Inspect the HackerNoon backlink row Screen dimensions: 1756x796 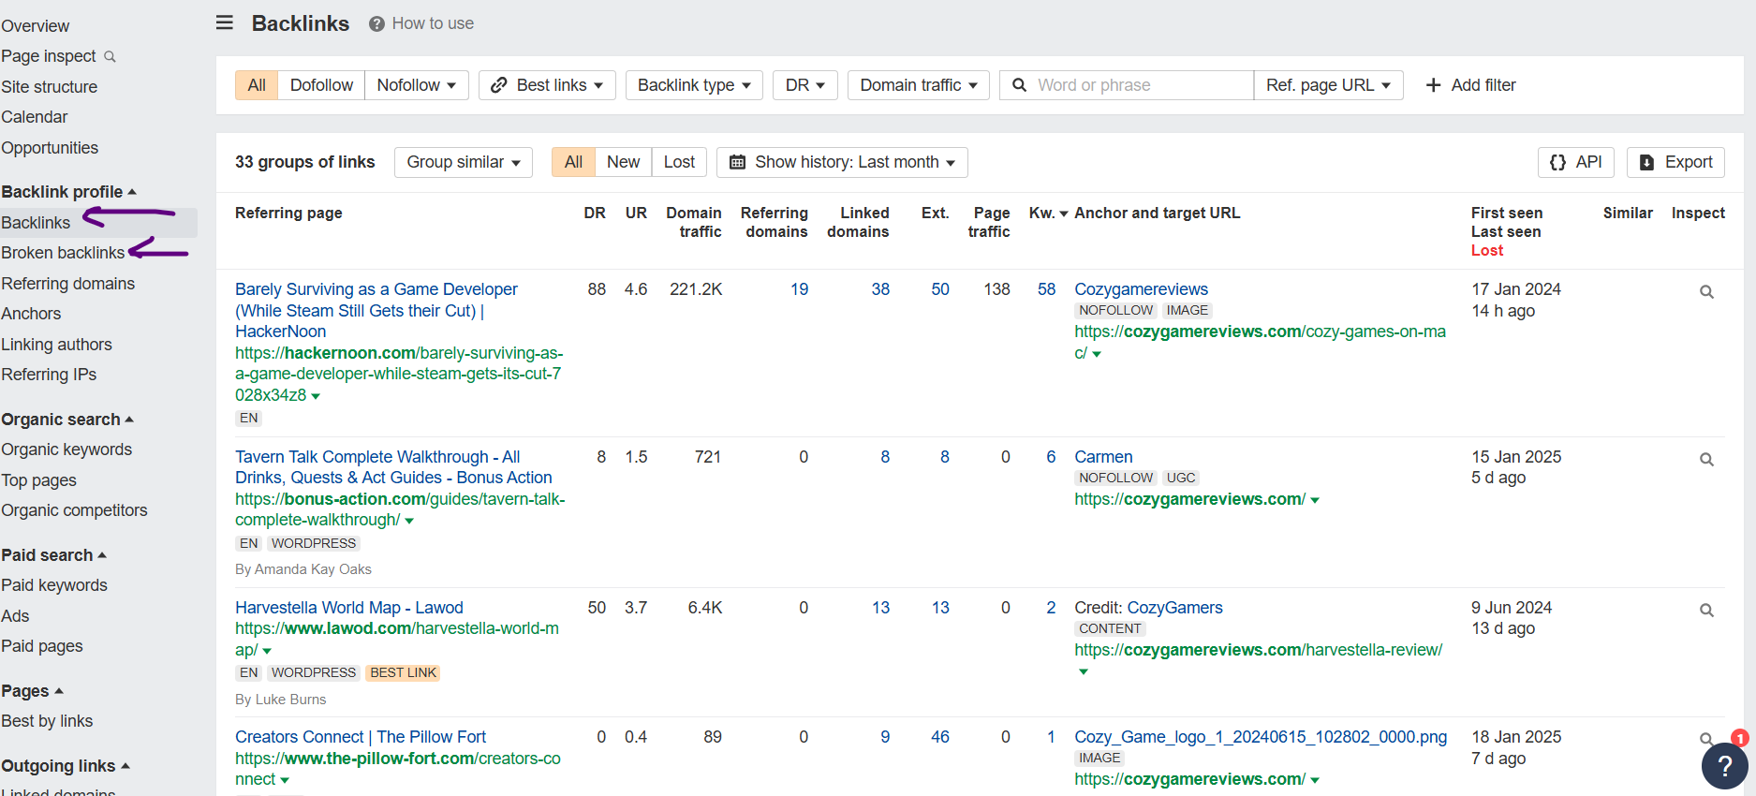(1706, 292)
